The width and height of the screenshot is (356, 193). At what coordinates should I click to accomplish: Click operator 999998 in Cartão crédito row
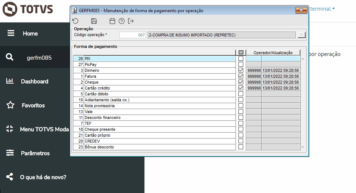point(254,88)
